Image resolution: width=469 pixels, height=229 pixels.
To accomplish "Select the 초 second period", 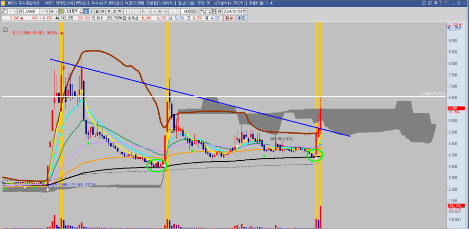I will pyautogui.click(x=114, y=11).
